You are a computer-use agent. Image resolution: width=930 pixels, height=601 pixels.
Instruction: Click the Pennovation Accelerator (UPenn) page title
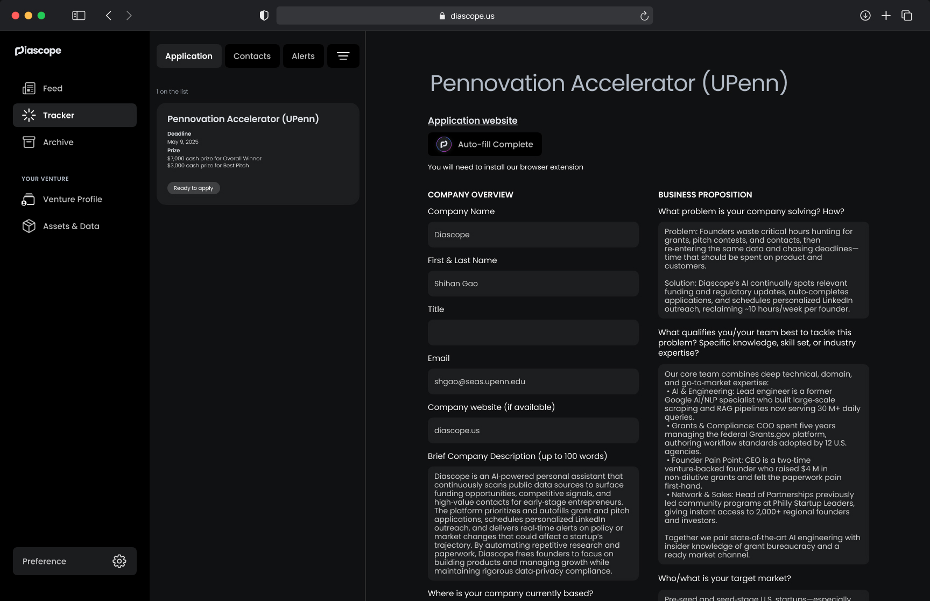(609, 83)
